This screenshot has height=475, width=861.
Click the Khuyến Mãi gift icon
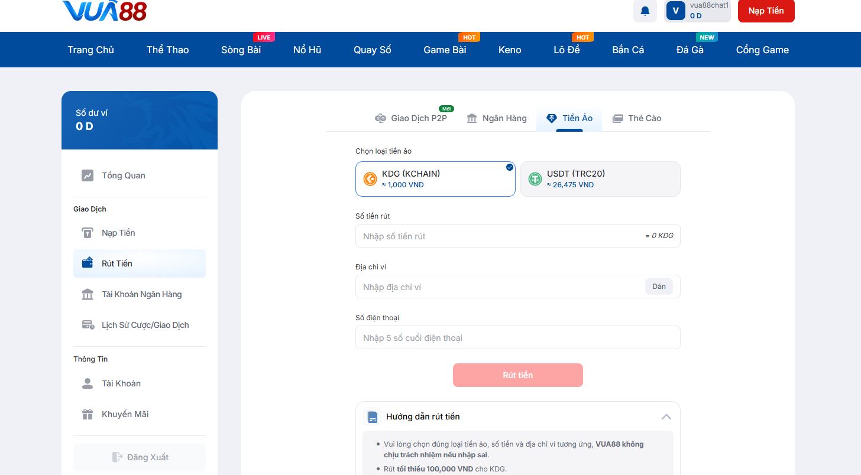pyautogui.click(x=88, y=414)
